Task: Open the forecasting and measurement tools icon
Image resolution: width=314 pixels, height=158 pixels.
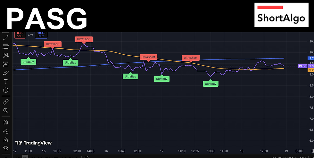Action: [x=6, y=64]
